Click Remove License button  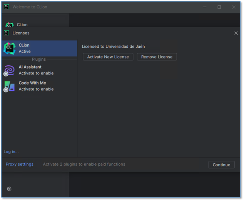(x=157, y=57)
